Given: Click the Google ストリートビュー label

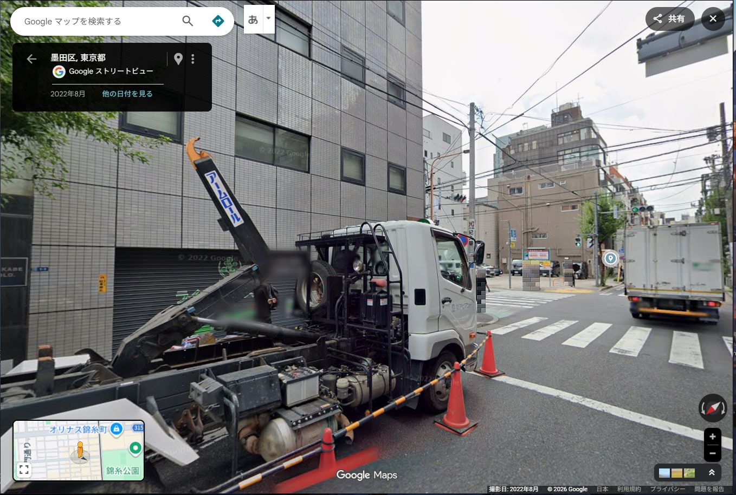Looking at the screenshot, I should (111, 71).
